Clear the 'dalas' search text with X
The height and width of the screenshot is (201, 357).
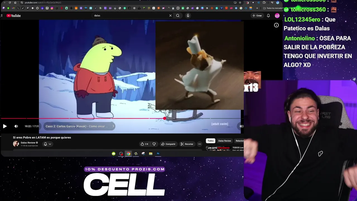pyautogui.click(x=170, y=16)
